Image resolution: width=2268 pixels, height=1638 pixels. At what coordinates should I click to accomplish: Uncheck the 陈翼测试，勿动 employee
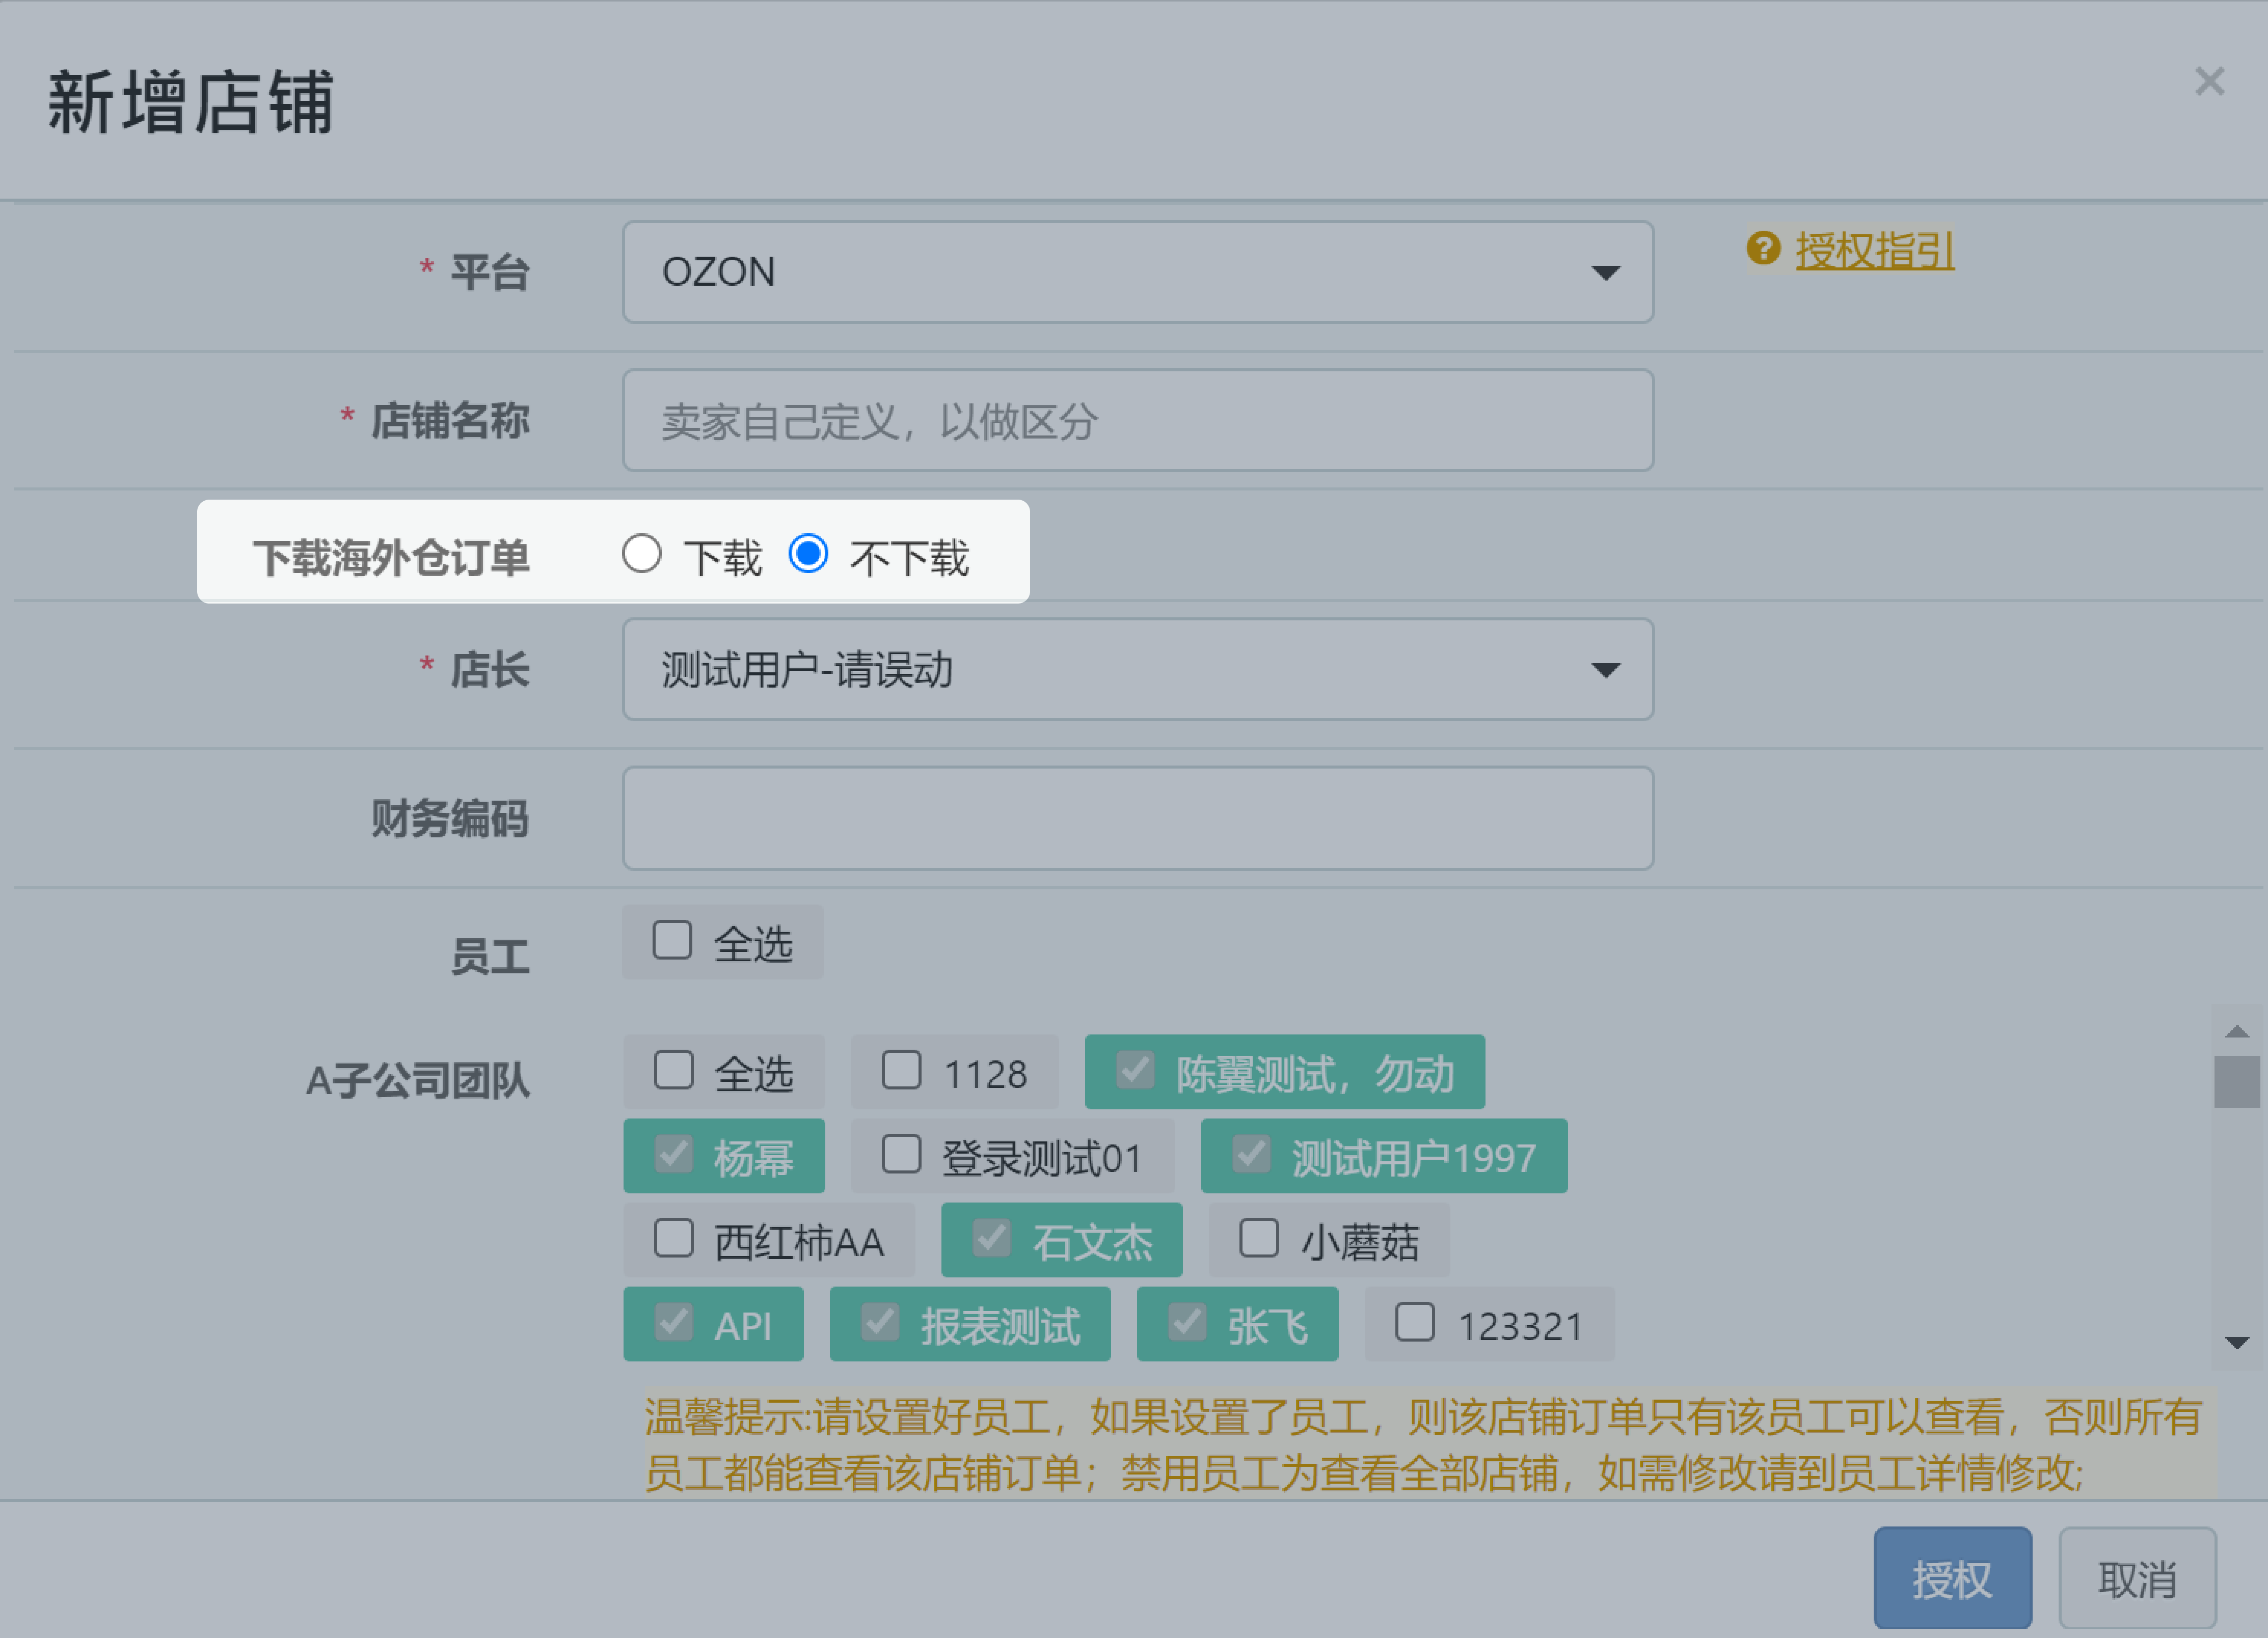coord(1135,1069)
